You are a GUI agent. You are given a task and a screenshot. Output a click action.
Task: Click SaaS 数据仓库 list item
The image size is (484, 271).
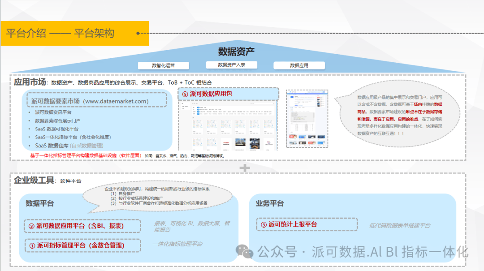click(69, 146)
